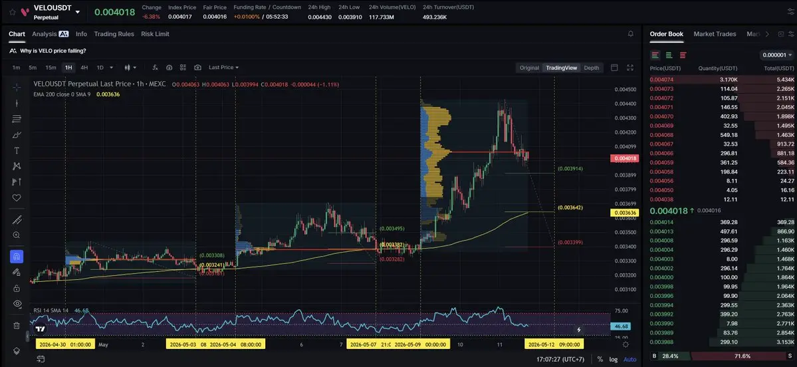Open the order book settings sliders icon
The image size is (797, 367).
pos(792,34)
